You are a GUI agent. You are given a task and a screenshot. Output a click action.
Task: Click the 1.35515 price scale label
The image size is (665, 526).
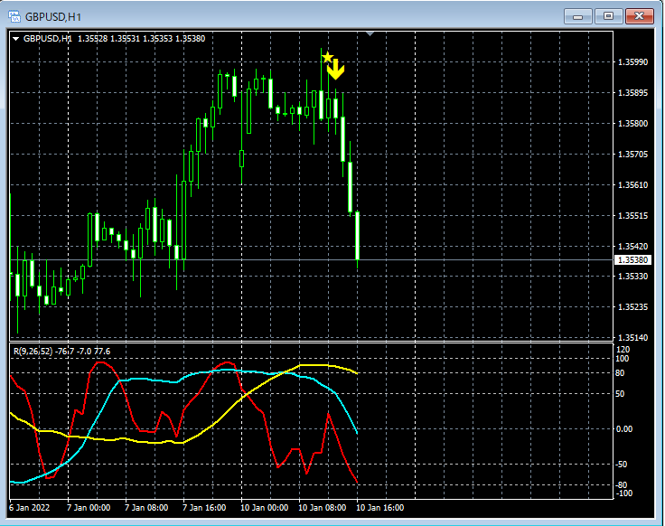(632, 216)
